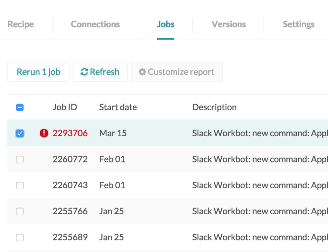Click the Start date column header

118,107
